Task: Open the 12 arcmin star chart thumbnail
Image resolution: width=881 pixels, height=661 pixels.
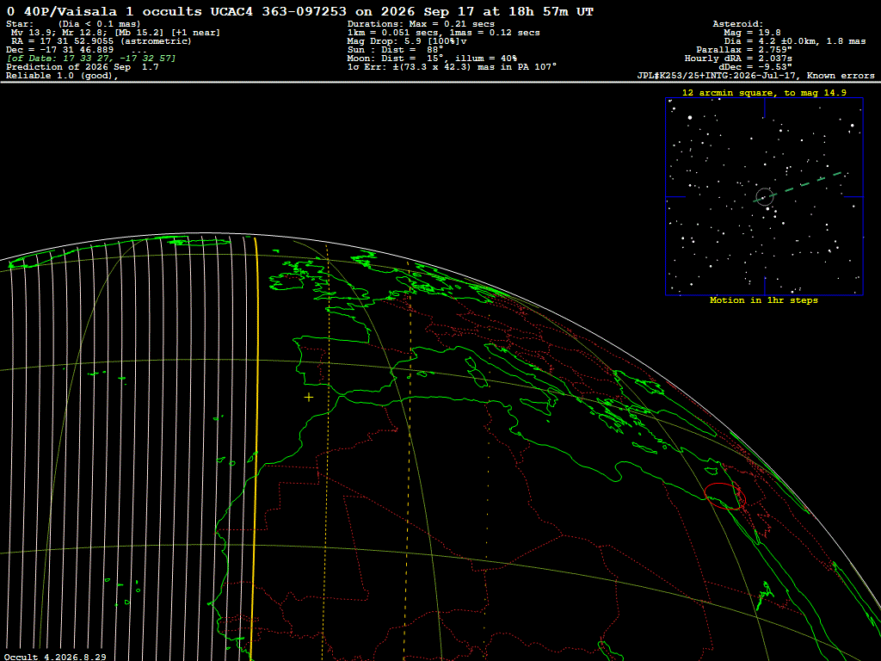Action: point(764,196)
